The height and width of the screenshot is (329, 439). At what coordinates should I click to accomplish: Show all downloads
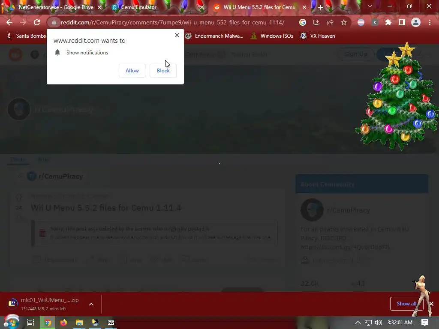point(406,304)
